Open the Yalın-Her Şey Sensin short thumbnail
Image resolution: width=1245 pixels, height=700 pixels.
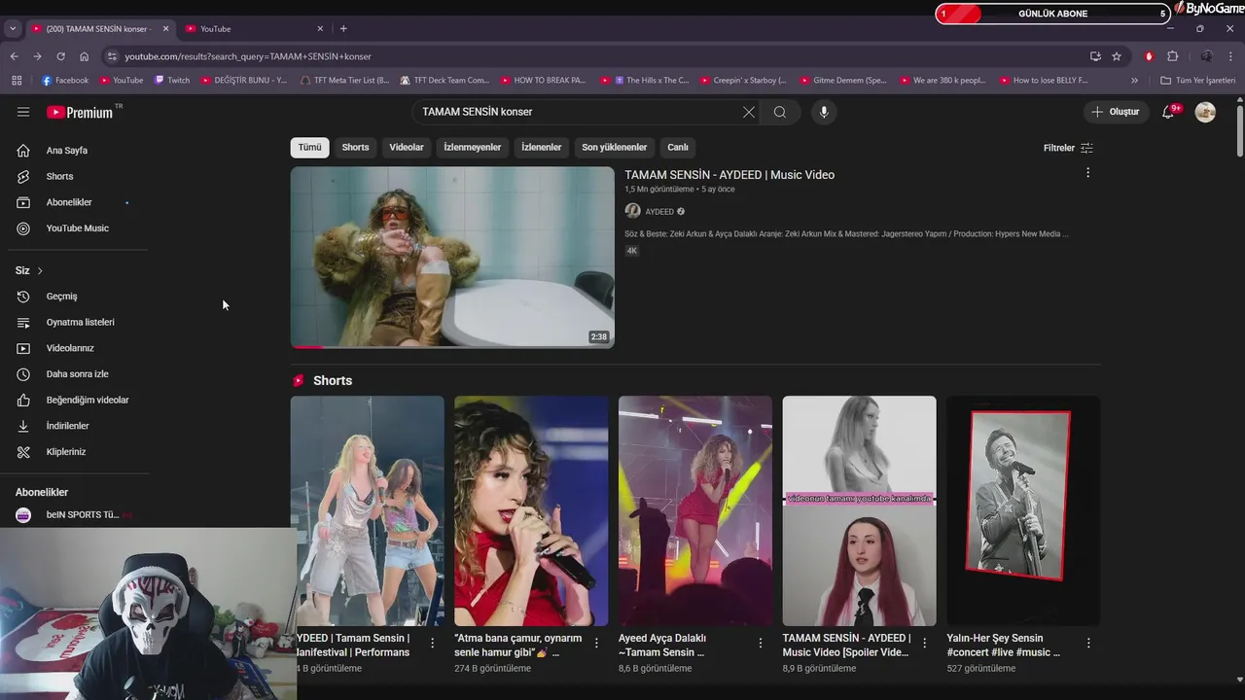1023,510
